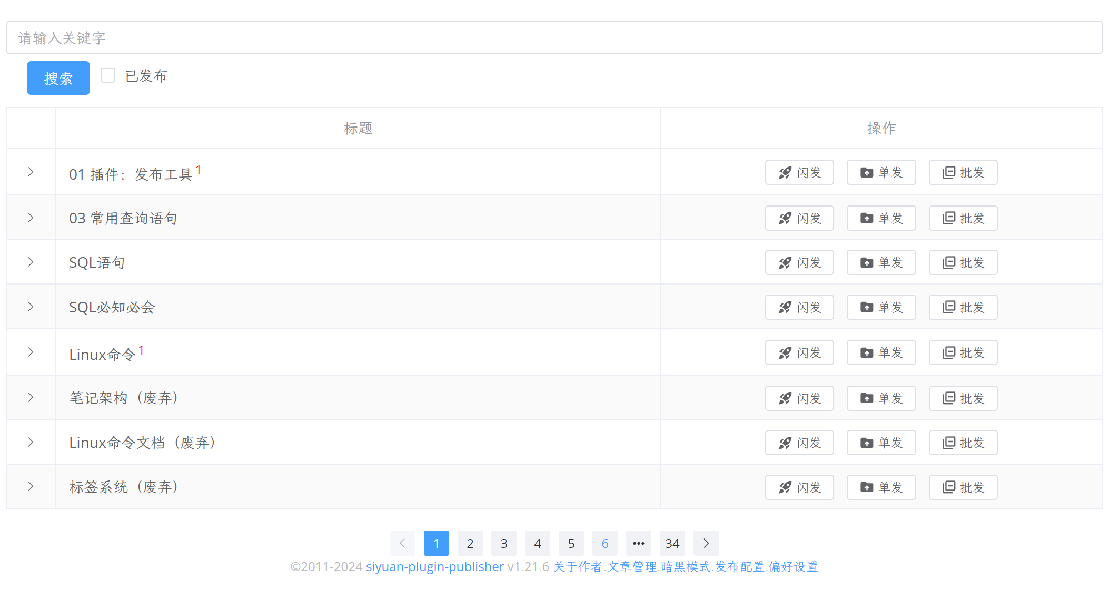Go to pagination page 3
The height and width of the screenshot is (608, 1110).
pyautogui.click(x=504, y=543)
